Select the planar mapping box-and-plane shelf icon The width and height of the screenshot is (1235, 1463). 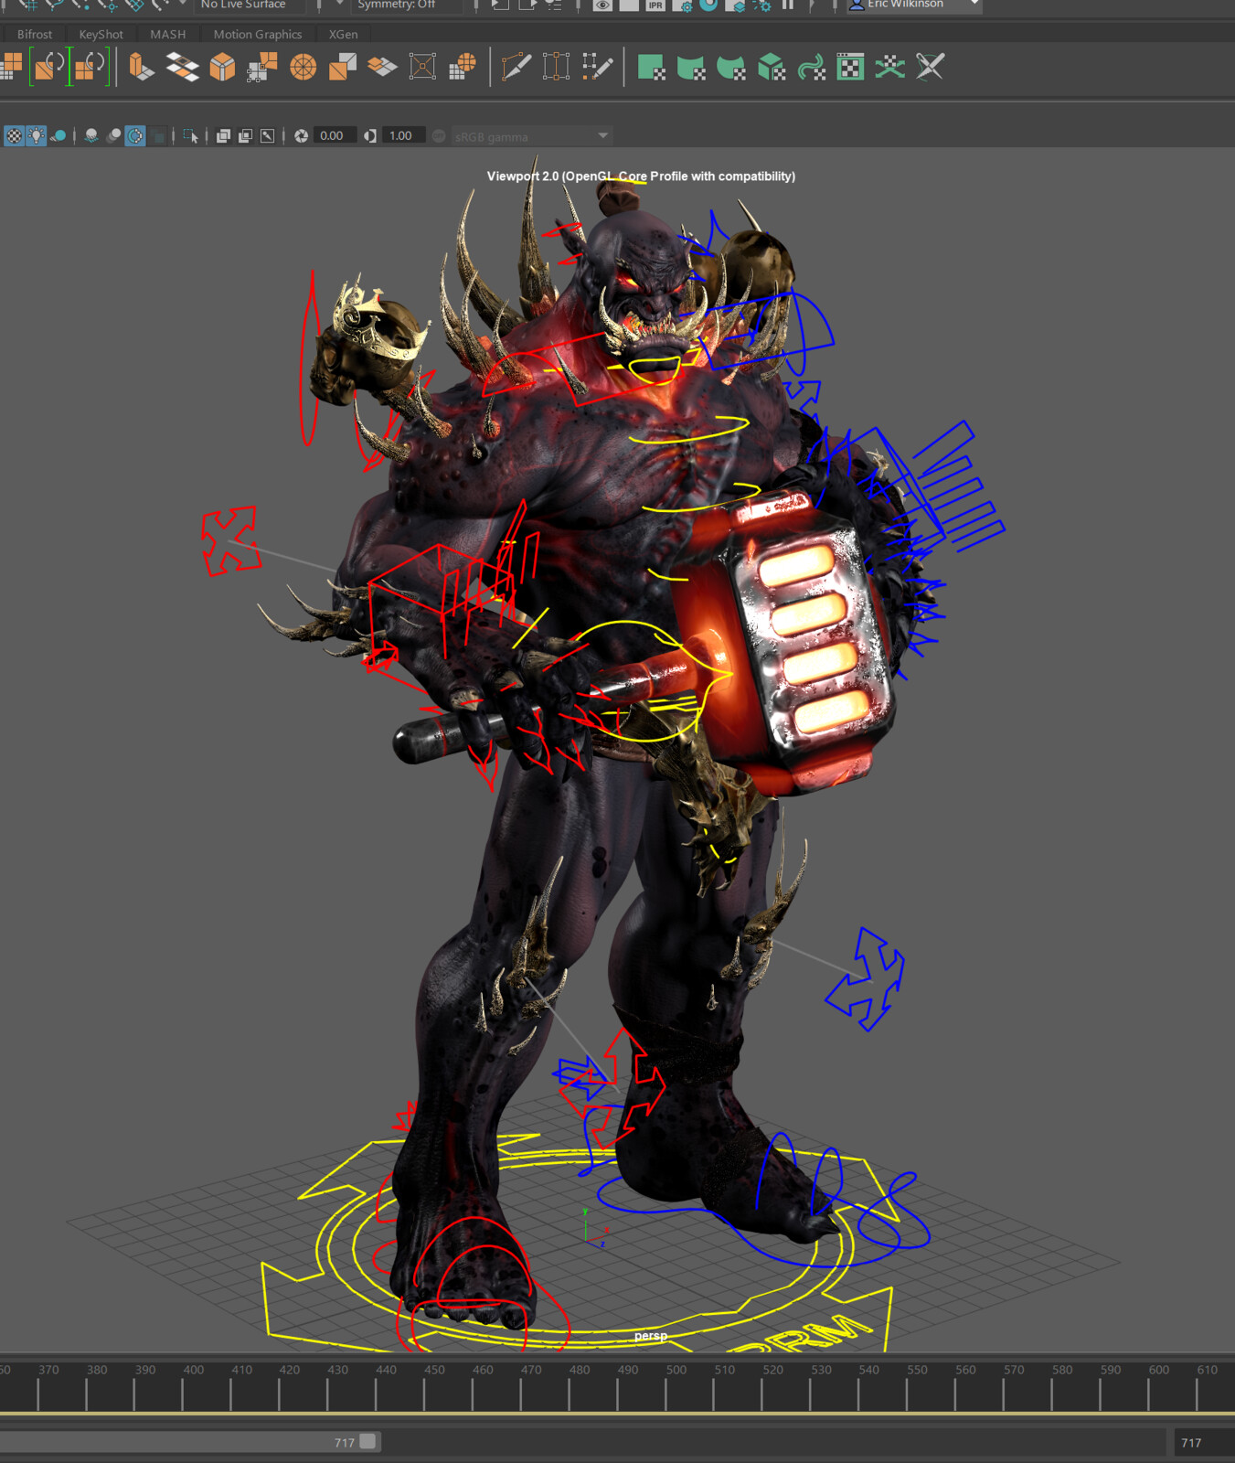(141, 67)
